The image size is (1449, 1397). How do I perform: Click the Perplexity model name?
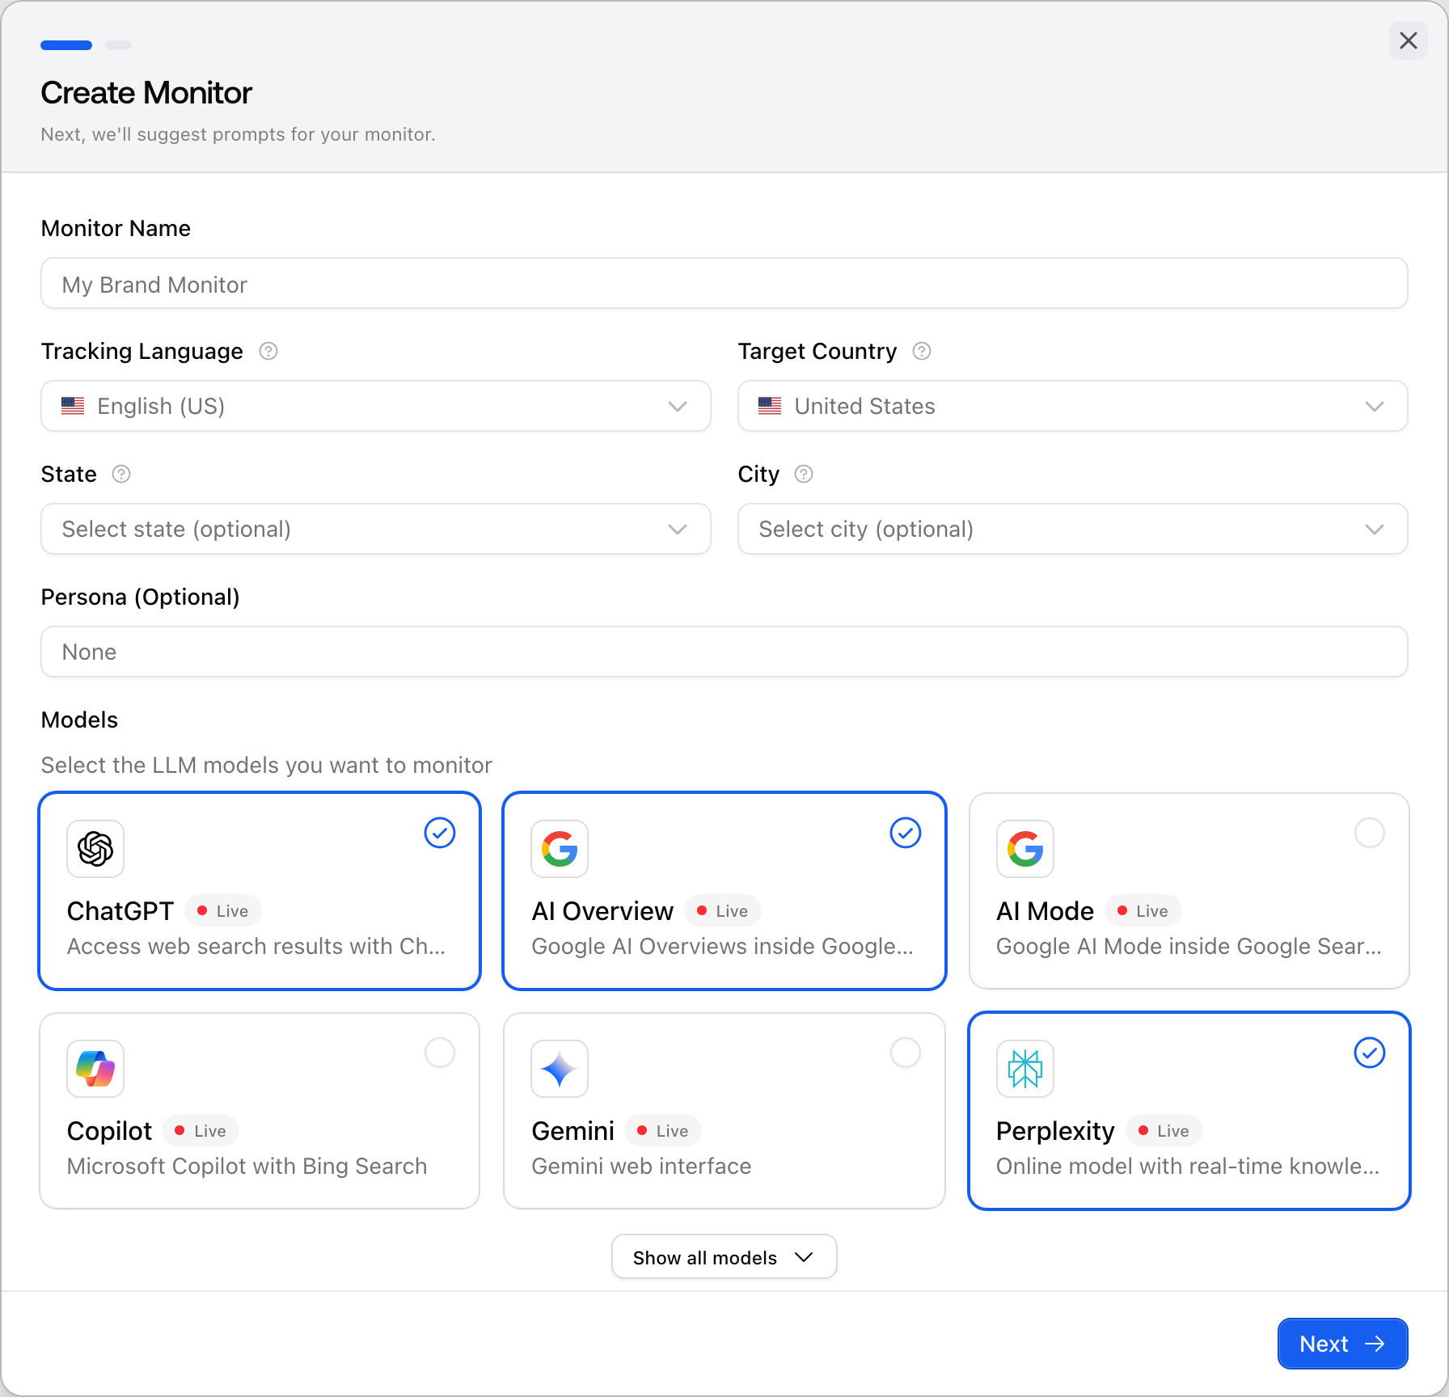1055,1131
